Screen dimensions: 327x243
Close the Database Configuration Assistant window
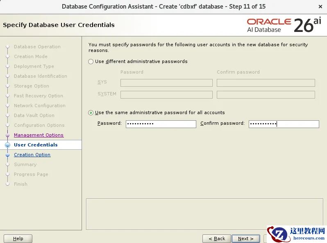tap(320, 7)
